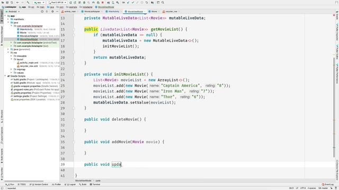Collapse the layout folder
Image resolution: width=339 pixels, height=190 pixels.
[12, 59]
